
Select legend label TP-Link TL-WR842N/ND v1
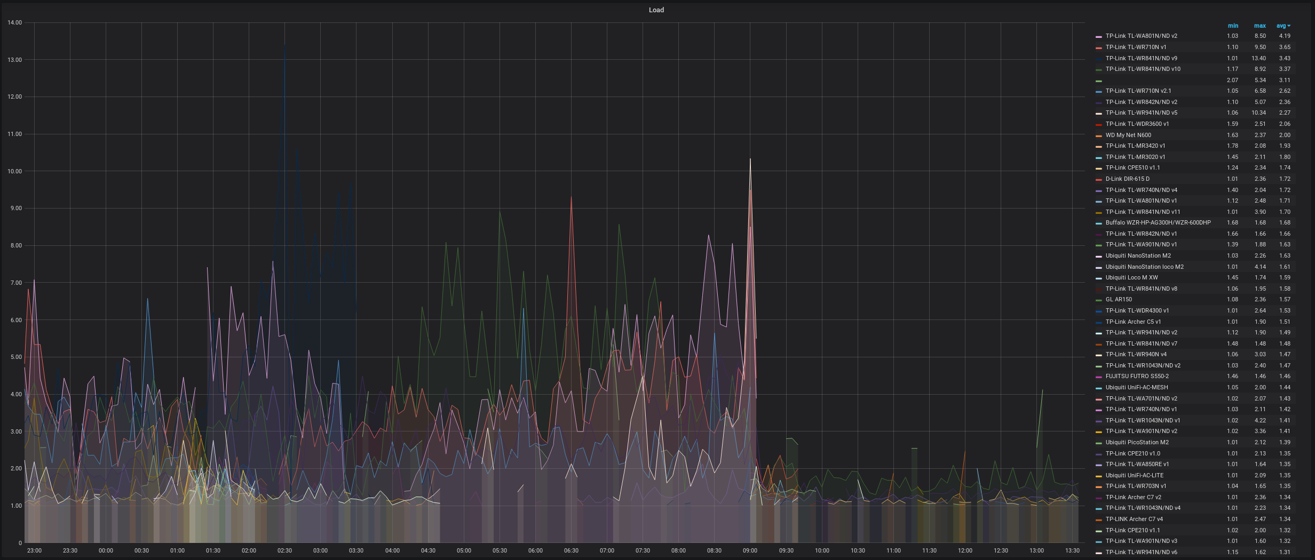[1141, 234]
